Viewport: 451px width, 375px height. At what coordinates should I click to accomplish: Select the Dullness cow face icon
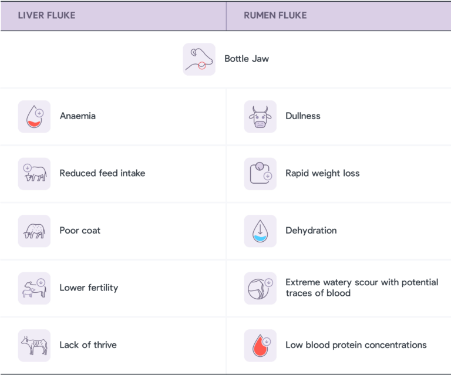(x=260, y=116)
